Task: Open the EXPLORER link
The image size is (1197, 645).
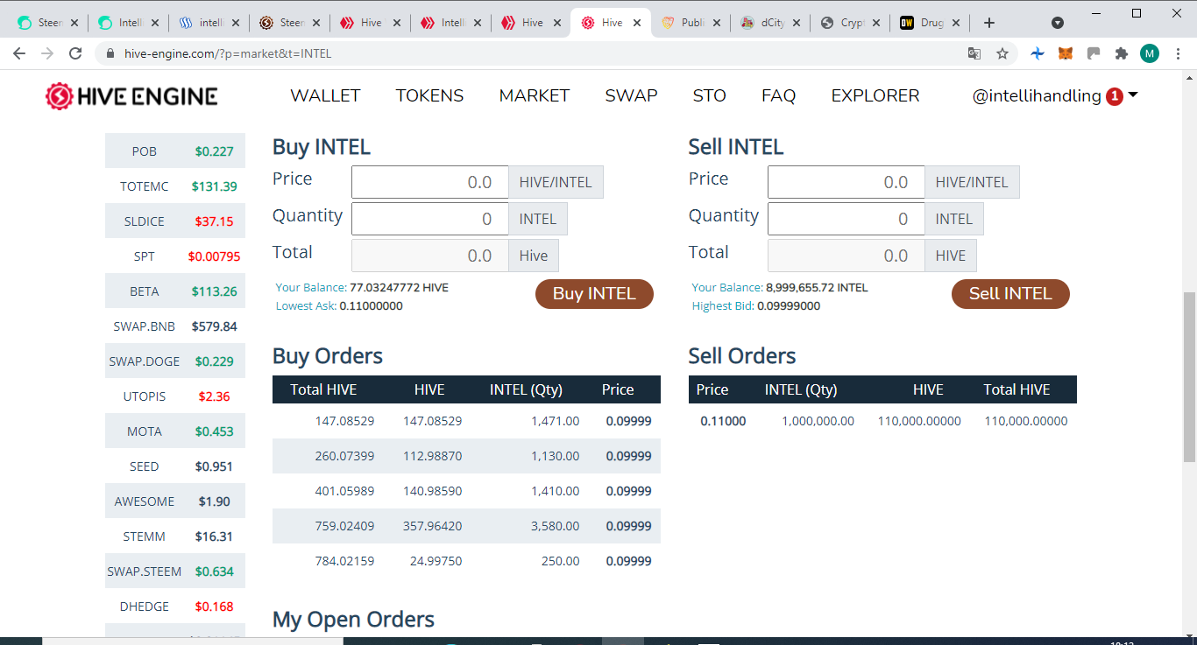Action: pyautogui.click(x=875, y=96)
